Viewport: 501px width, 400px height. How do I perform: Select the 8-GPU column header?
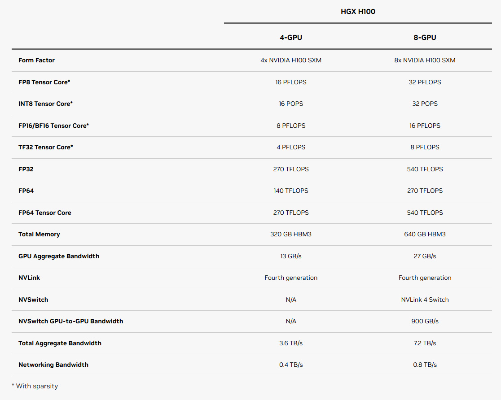(x=425, y=37)
